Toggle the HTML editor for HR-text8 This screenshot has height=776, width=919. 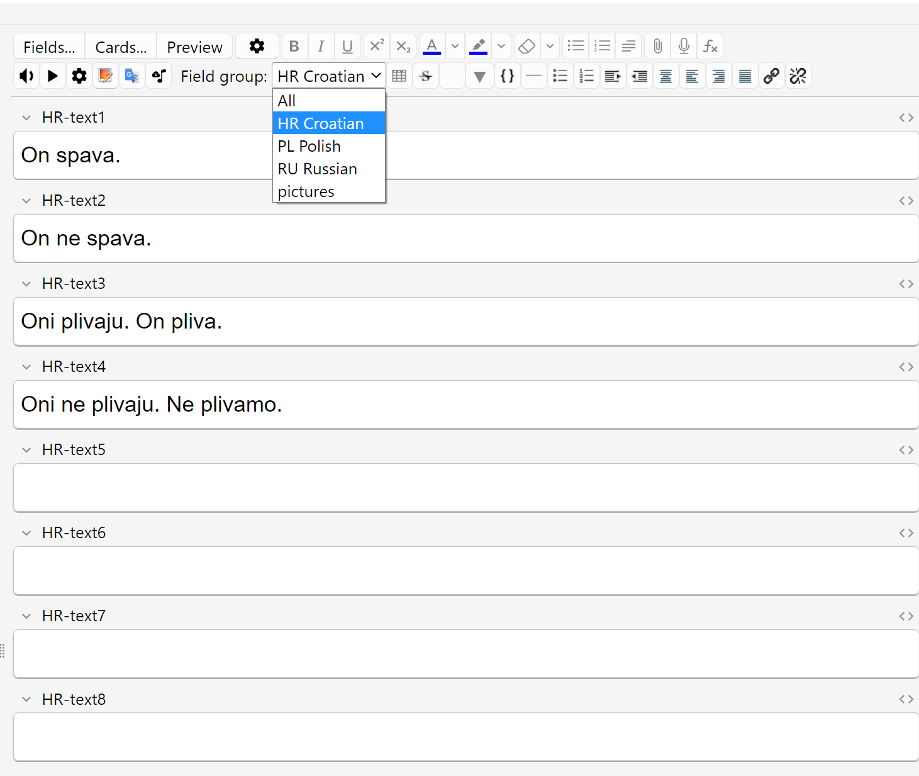tap(906, 699)
